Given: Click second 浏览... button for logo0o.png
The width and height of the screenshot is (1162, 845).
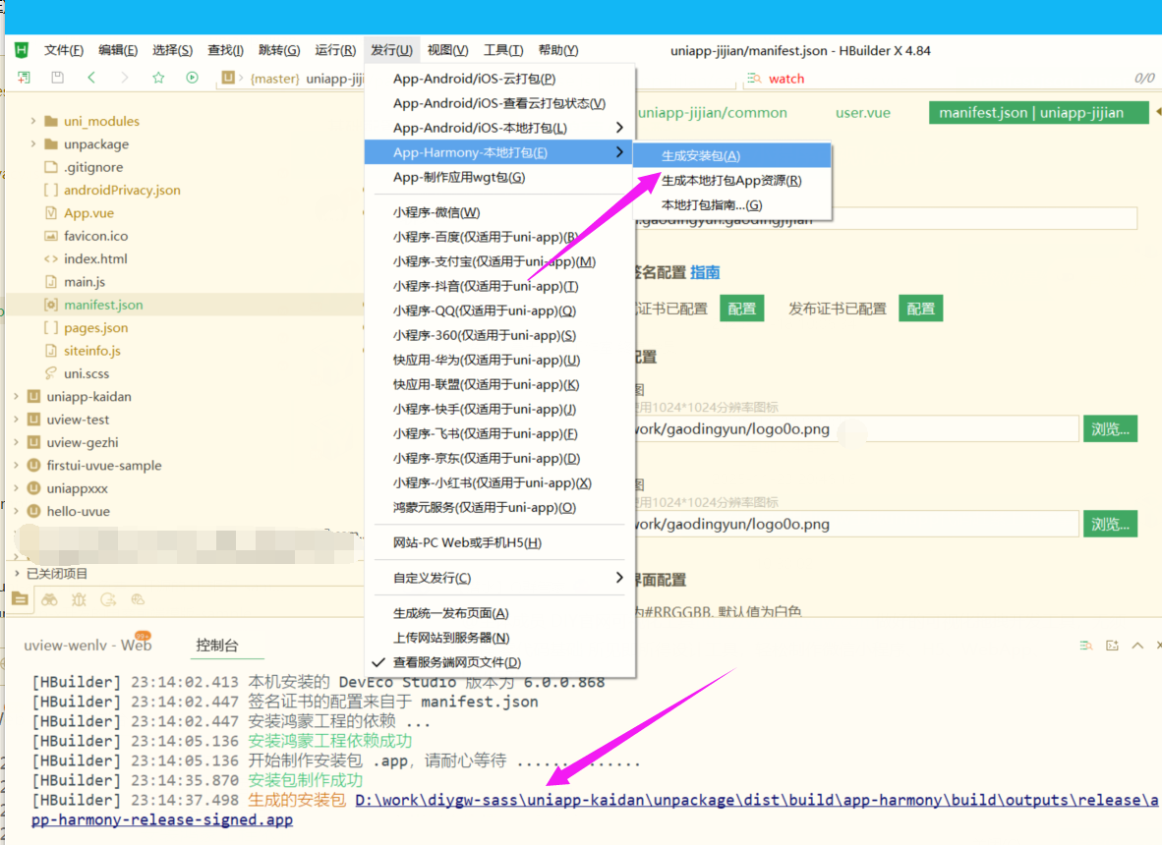Looking at the screenshot, I should coord(1109,524).
